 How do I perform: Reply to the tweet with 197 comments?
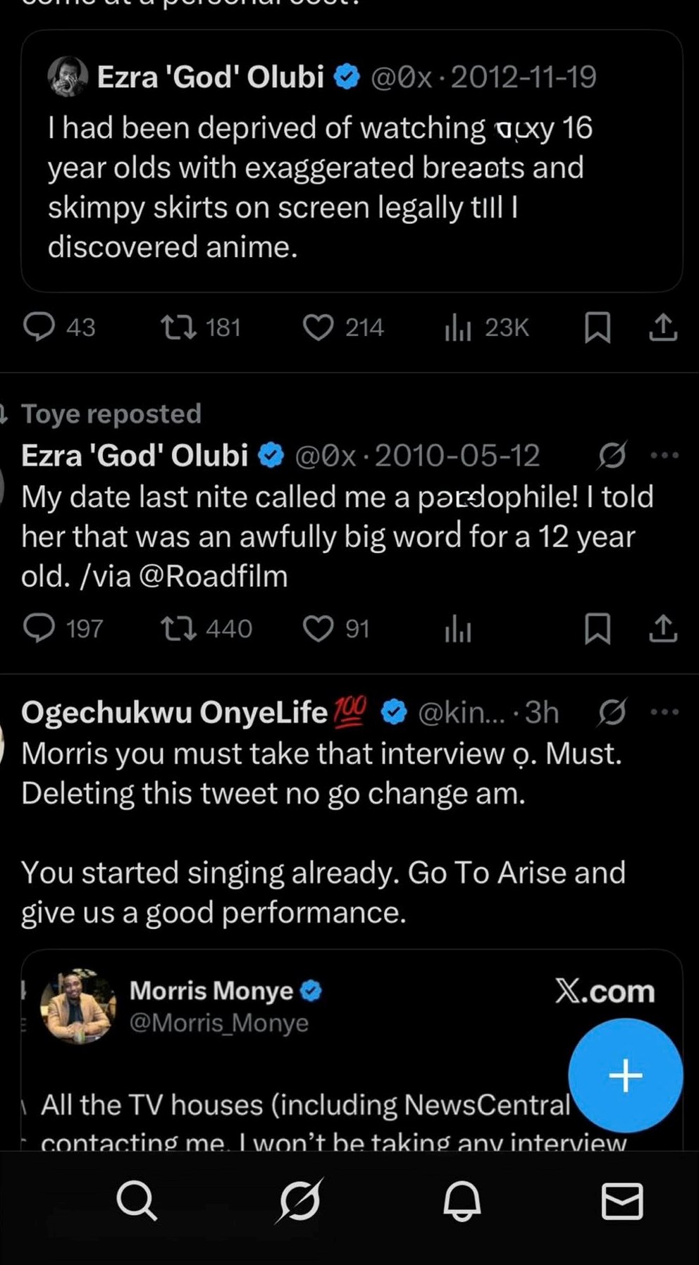click(x=39, y=628)
